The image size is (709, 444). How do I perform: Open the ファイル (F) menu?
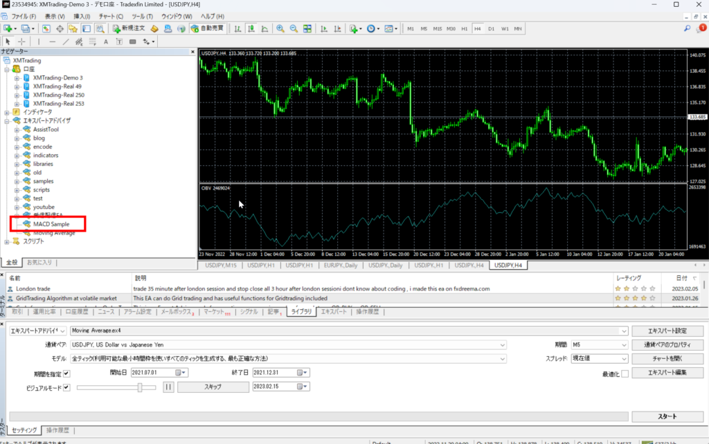(x=24, y=17)
